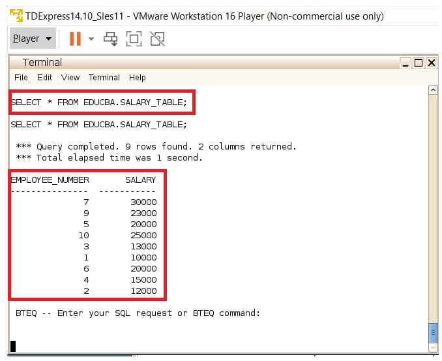Image resolution: width=442 pixels, height=361 pixels.
Task: Click the terminal cursor block at prompt
Action: (x=13, y=346)
